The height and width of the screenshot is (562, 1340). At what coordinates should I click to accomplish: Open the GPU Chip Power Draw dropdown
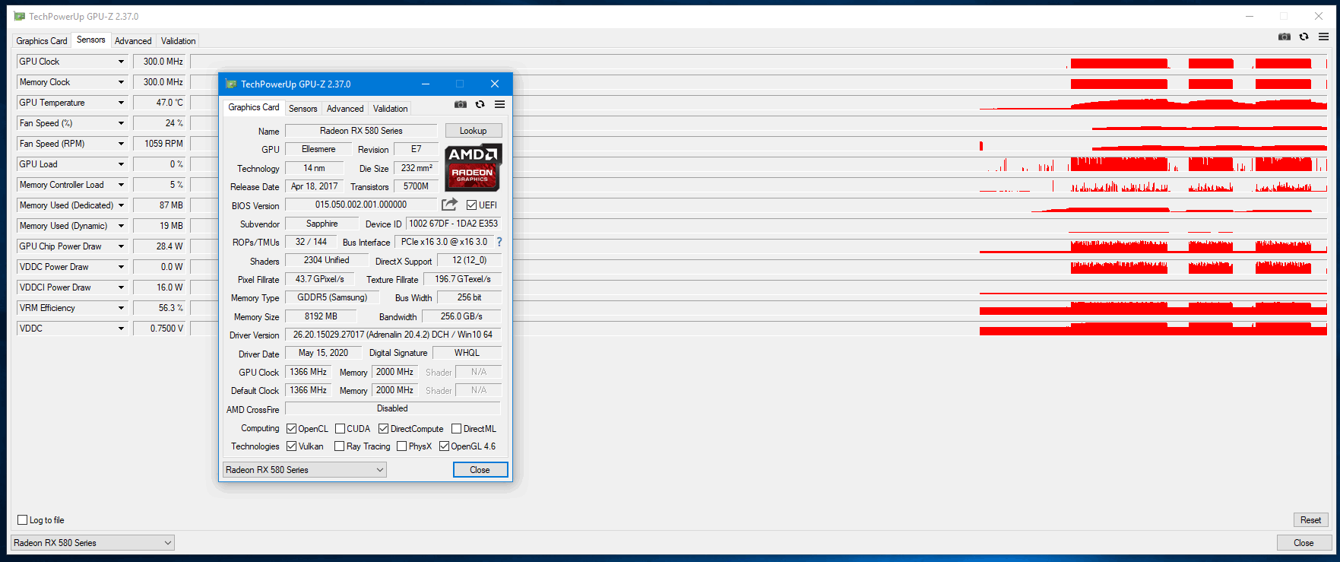pyautogui.click(x=121, y=246)
